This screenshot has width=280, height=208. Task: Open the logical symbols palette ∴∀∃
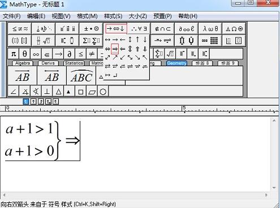click(x=139, y=29)
